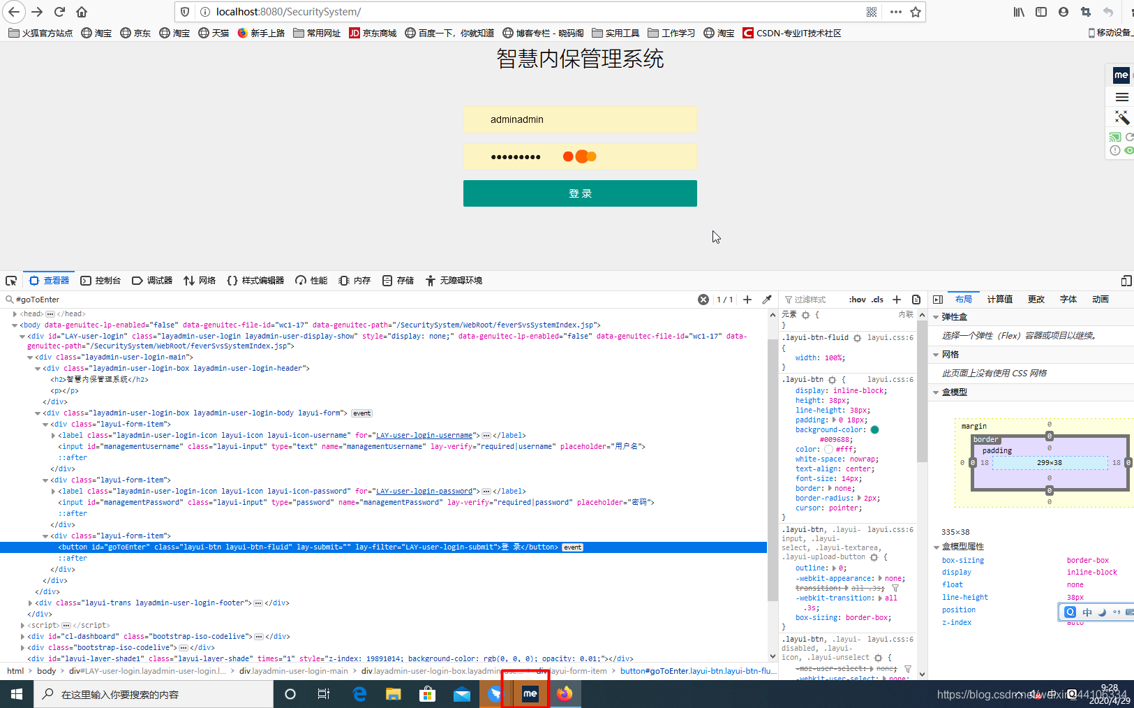Image resolution: width=1134 pixels, height=708 pixels.
Task: Open background-color #009688 swatch
Action: click(x=874, y=430)
